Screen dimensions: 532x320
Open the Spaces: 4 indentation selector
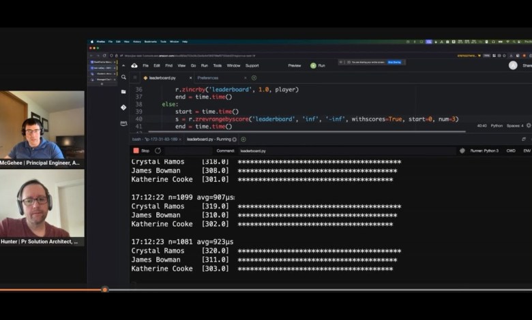515,126
